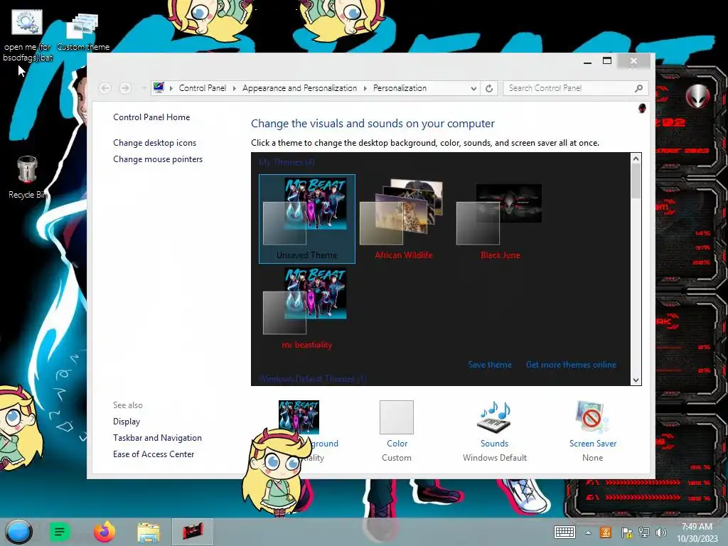Click the Save theme link
The image size is (728, 546).
(490, 365)
